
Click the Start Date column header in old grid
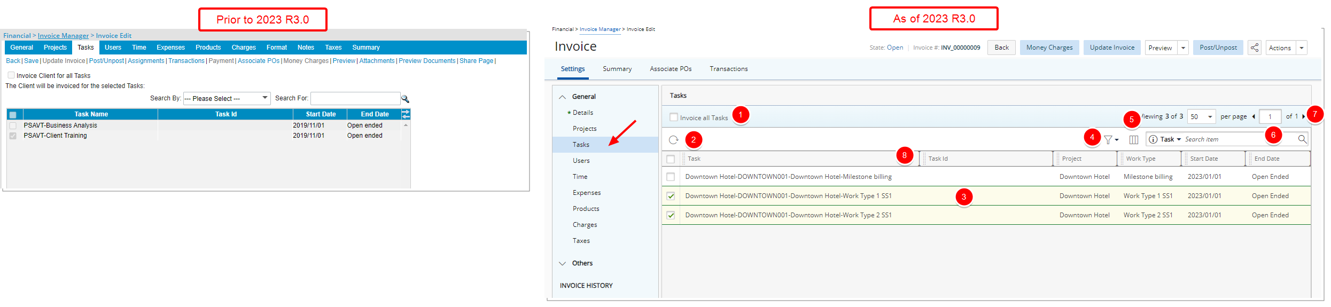[x=321, y=114]
